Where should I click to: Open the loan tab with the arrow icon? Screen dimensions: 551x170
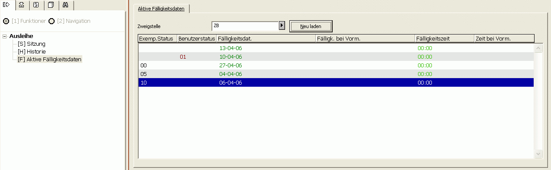7,5
